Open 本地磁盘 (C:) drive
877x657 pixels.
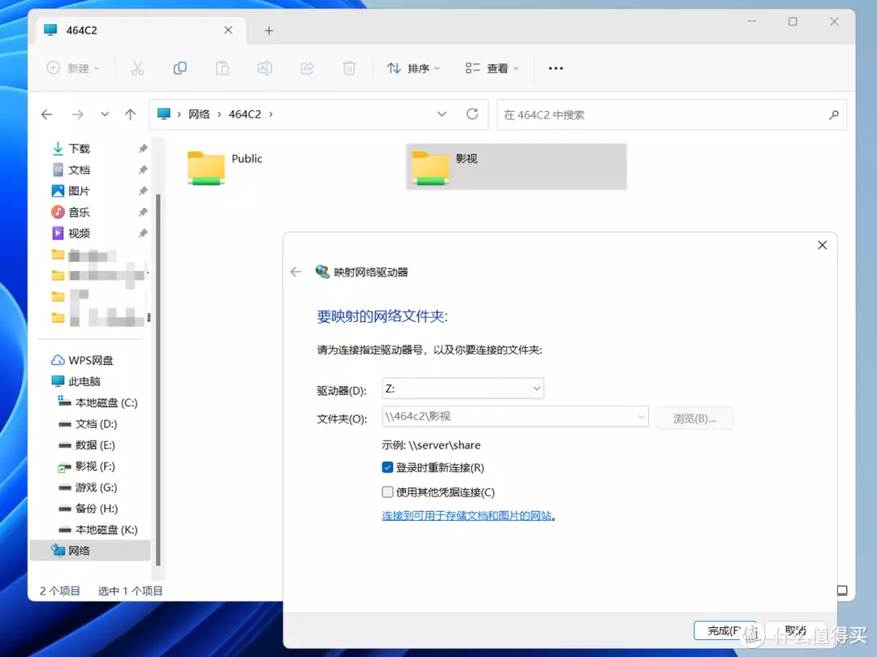(x=106, y=403)
